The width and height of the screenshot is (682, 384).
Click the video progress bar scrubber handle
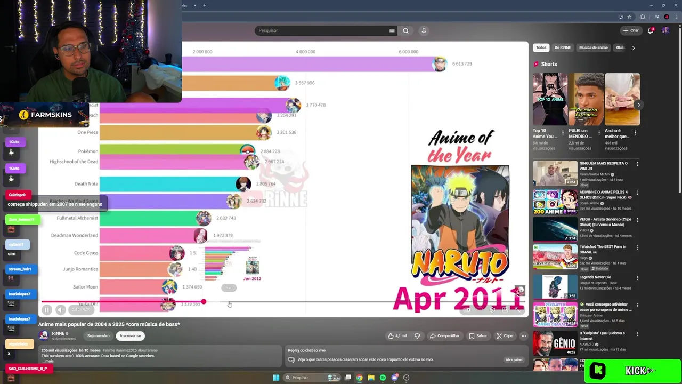pos(204,302)
